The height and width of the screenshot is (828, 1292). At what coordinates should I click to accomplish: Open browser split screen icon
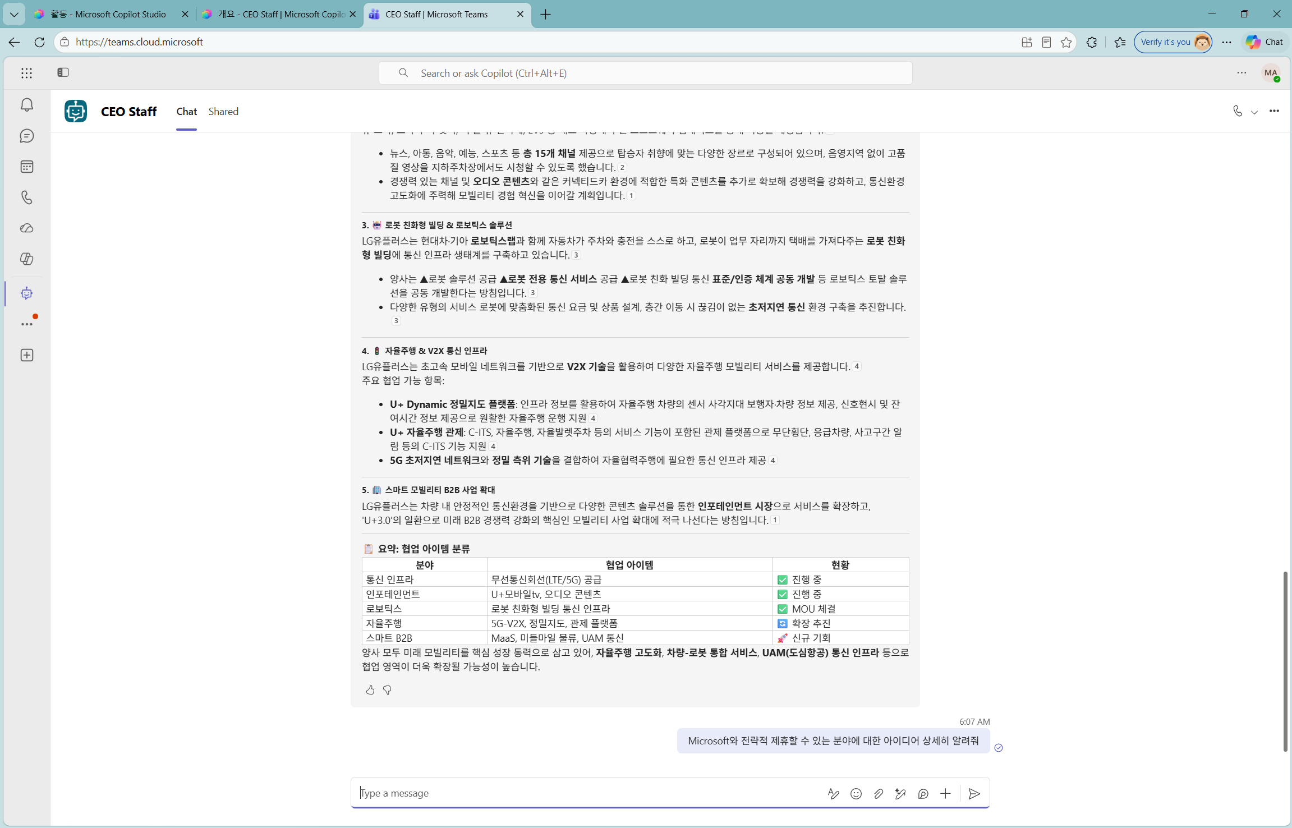coord(1027,42)
